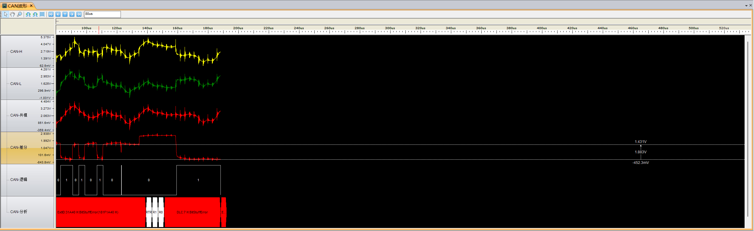Click the 400us mark on time ruler
Image resolution: width=754 pixels, height=231 pixels.
[x=542, y=28]
